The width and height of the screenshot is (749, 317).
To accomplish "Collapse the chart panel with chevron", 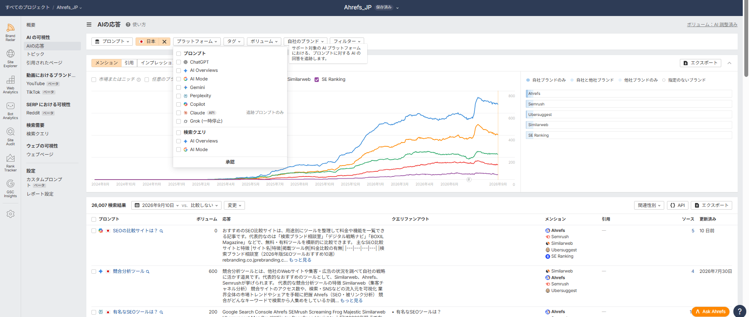I will tap(729, 63).
